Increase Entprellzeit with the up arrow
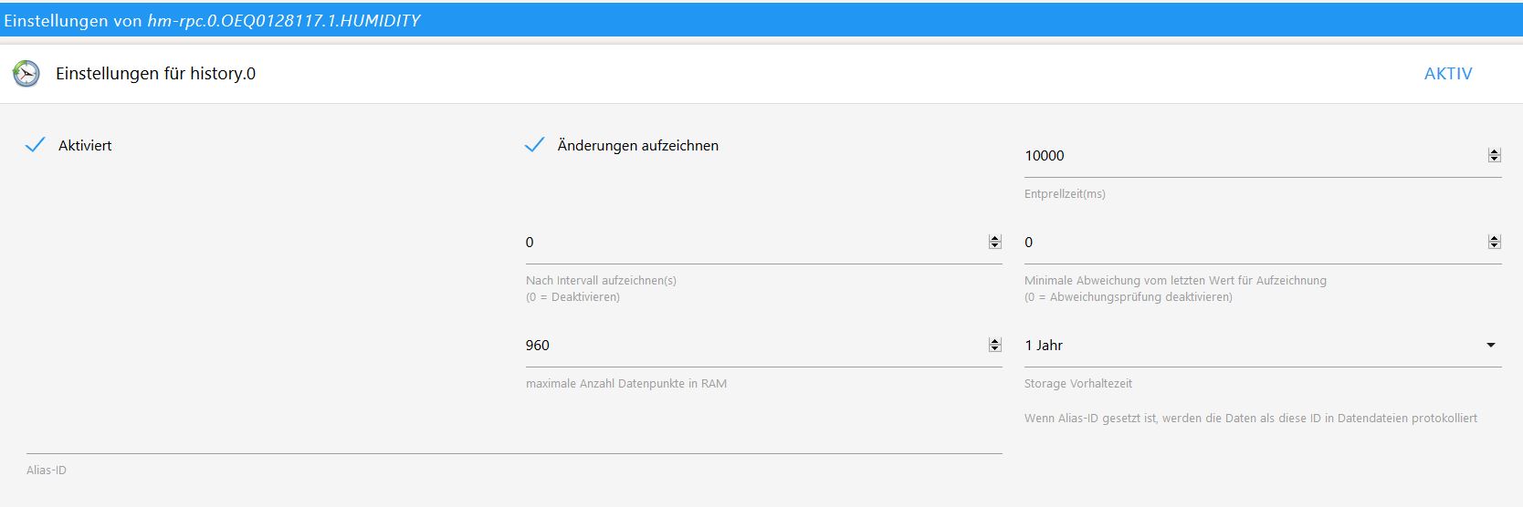 1494,151
